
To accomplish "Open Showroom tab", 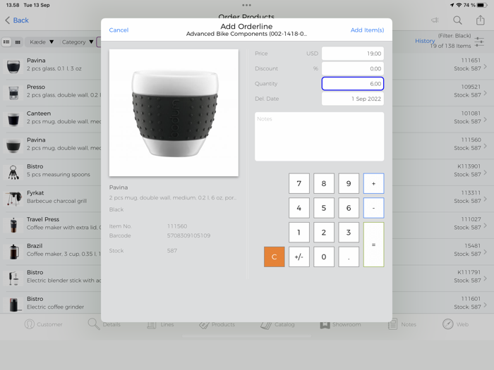I will point(340,324).
